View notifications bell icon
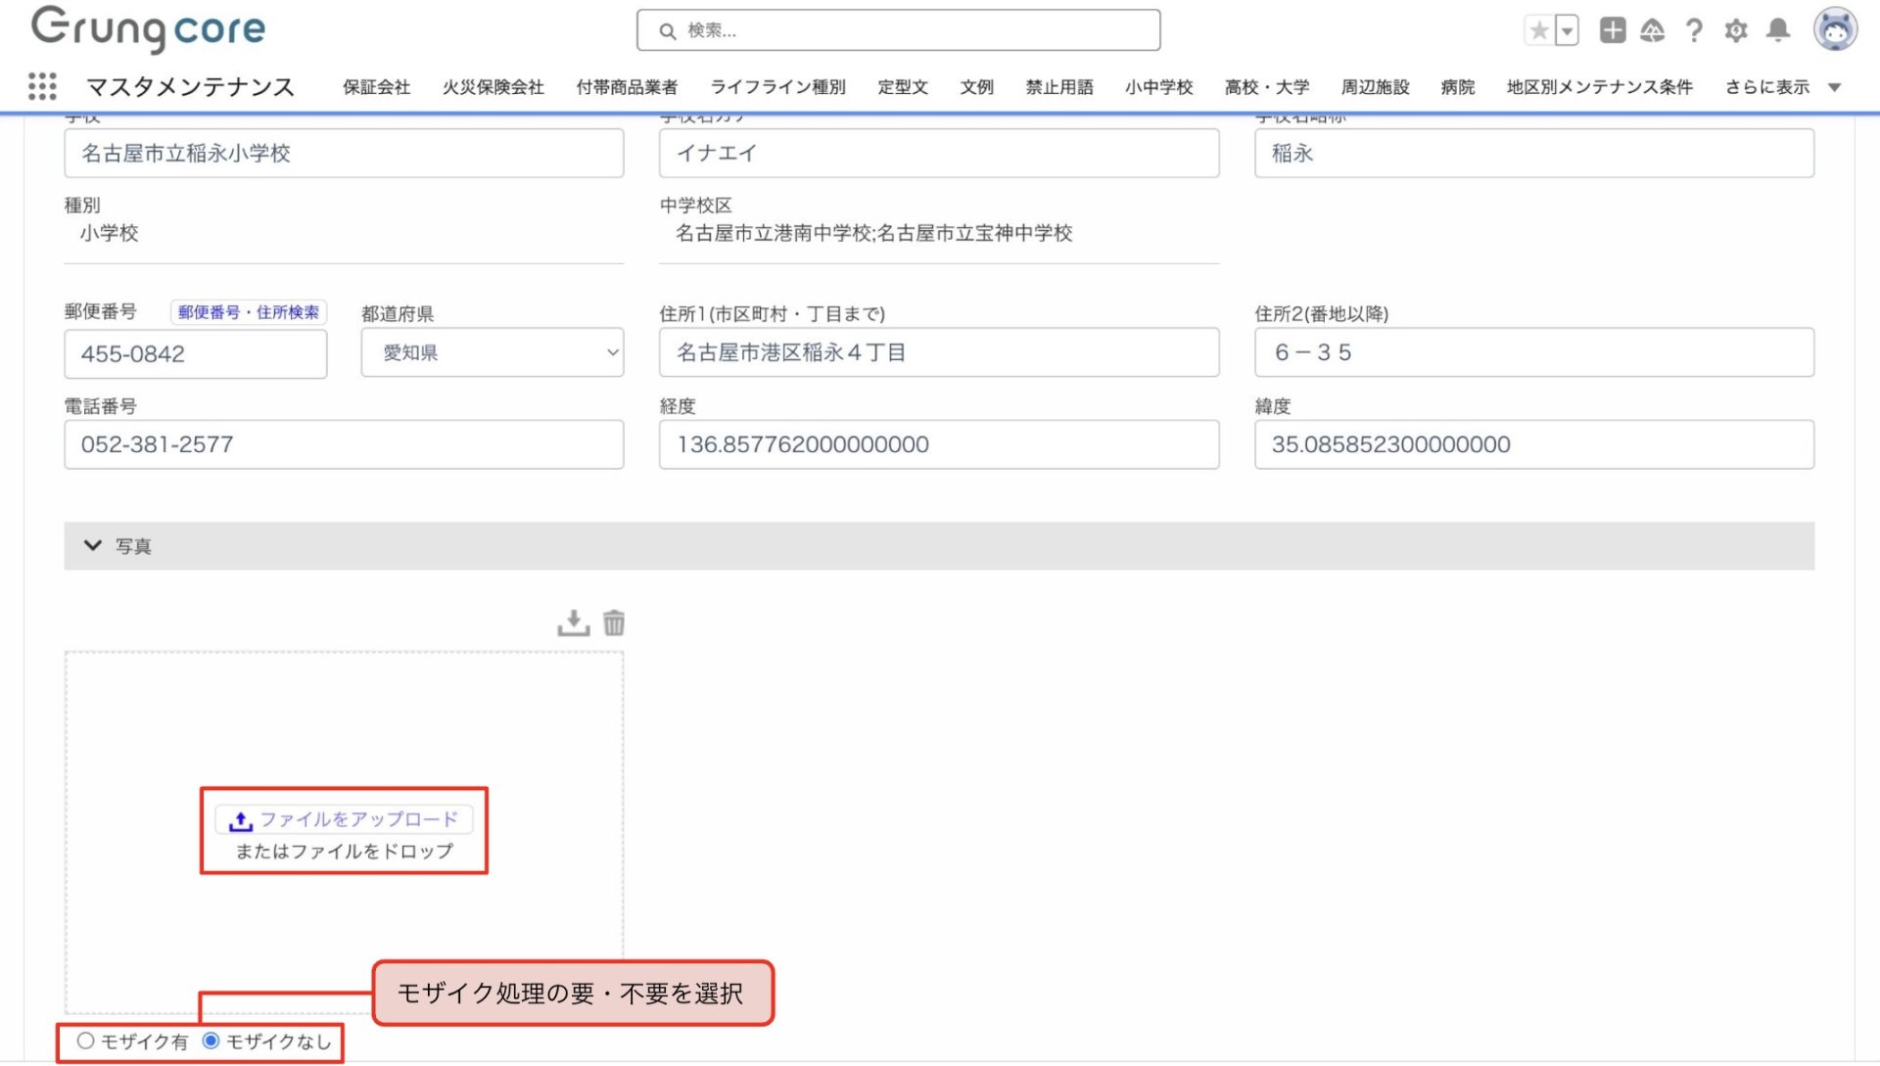Screen dimensions: 1880x1066 point(1778,31)
